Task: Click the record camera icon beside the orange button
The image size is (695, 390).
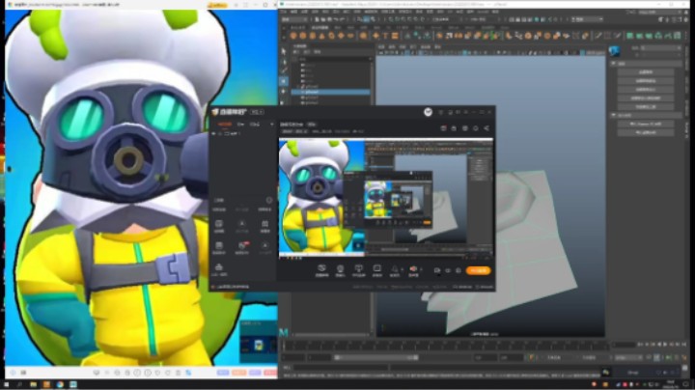Action: point(437,270)
